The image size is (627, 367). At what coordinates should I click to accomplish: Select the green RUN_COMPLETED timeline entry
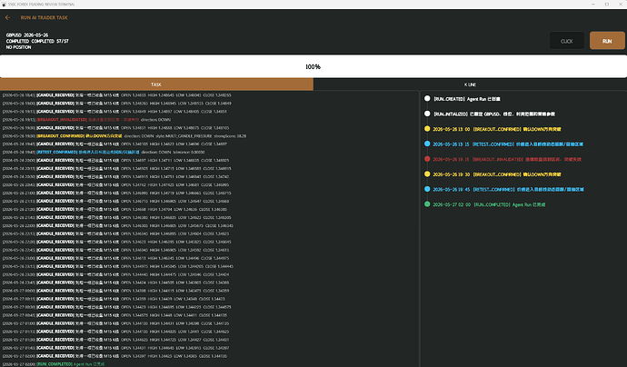485,204
